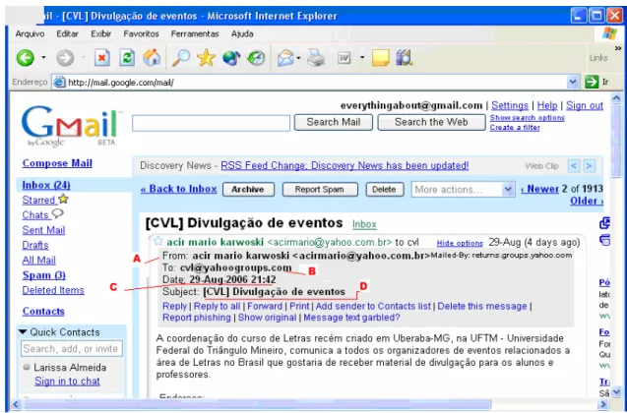
Task: Click the Search Mail button
Action: [334, 122]
